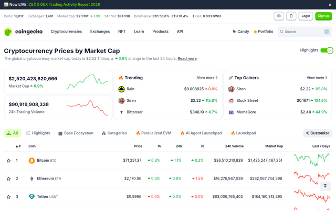Open the Candy rewards icon
This screenshot has height=210, width=336.
tap(234, 31)
